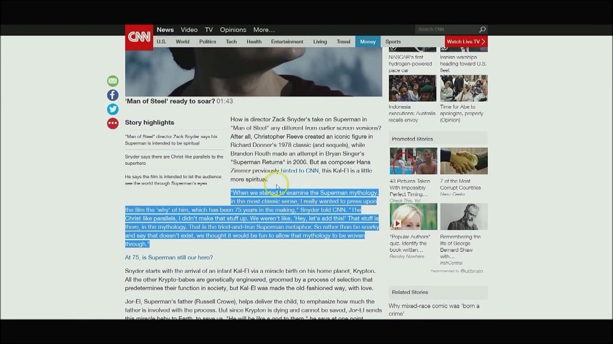Open the 'hinted to CNN' link

(x=300, y=171)
